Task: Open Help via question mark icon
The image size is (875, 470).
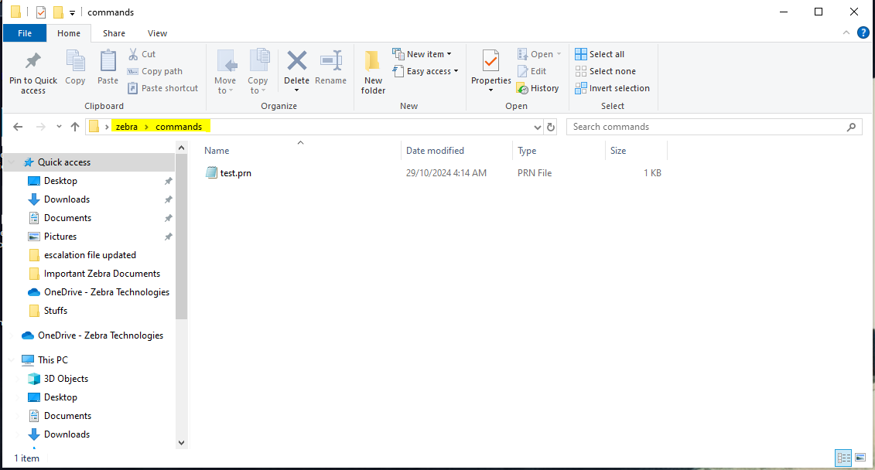Action: tap(863, 33)
